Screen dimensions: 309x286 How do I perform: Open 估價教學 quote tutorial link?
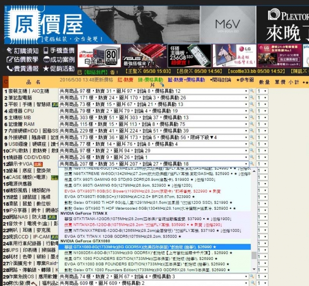coord(22,59)
